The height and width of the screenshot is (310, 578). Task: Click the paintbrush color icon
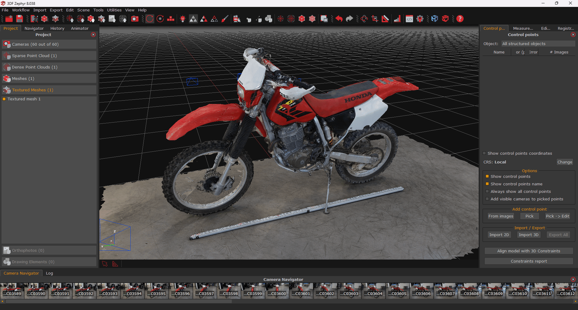pyautogui.click(x=225, y=19)
